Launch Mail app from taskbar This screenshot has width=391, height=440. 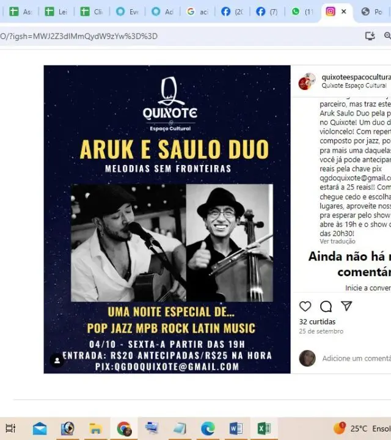pos(40,429)
